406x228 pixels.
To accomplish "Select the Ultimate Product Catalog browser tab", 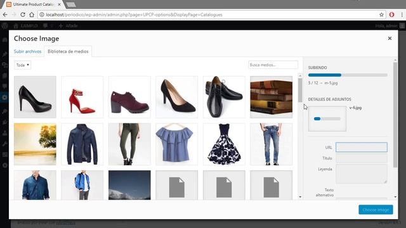I will tap(34, 4).
